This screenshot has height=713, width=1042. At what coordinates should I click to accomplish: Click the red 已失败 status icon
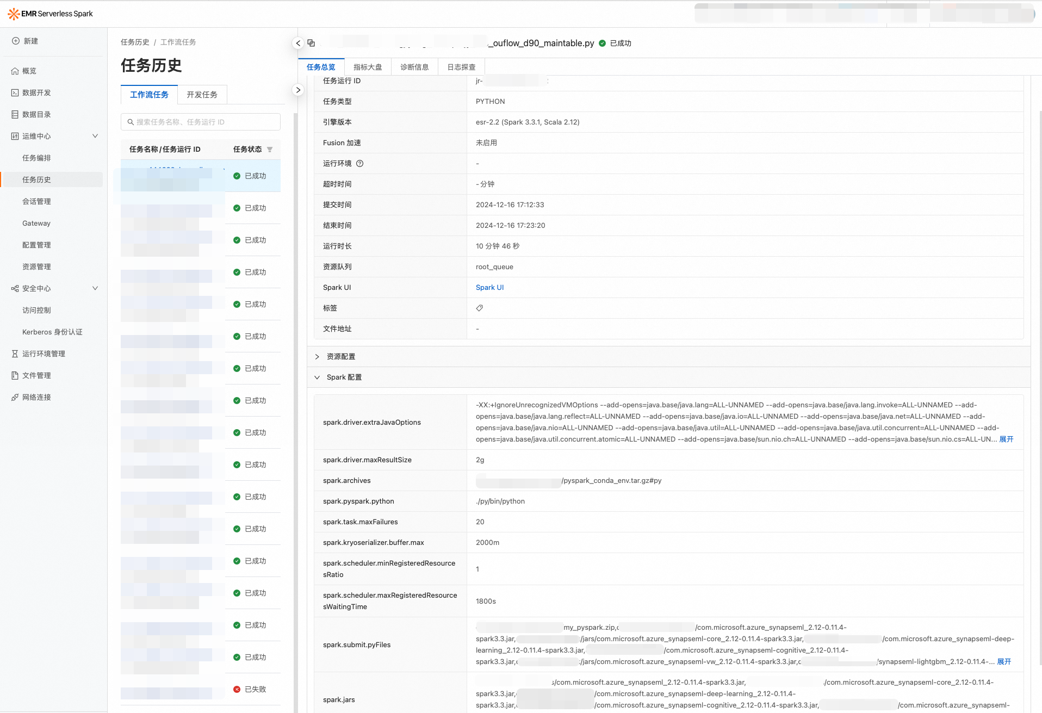click(x=237, y=690)
